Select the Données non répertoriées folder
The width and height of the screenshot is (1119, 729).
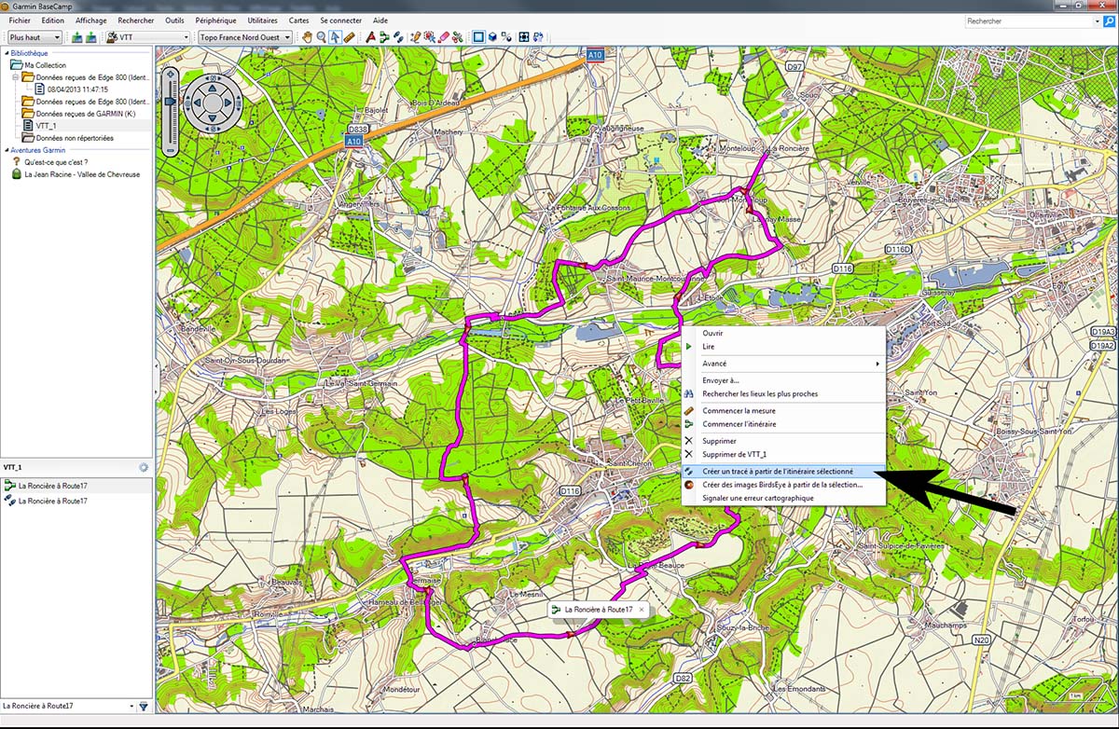coord(67,138)
